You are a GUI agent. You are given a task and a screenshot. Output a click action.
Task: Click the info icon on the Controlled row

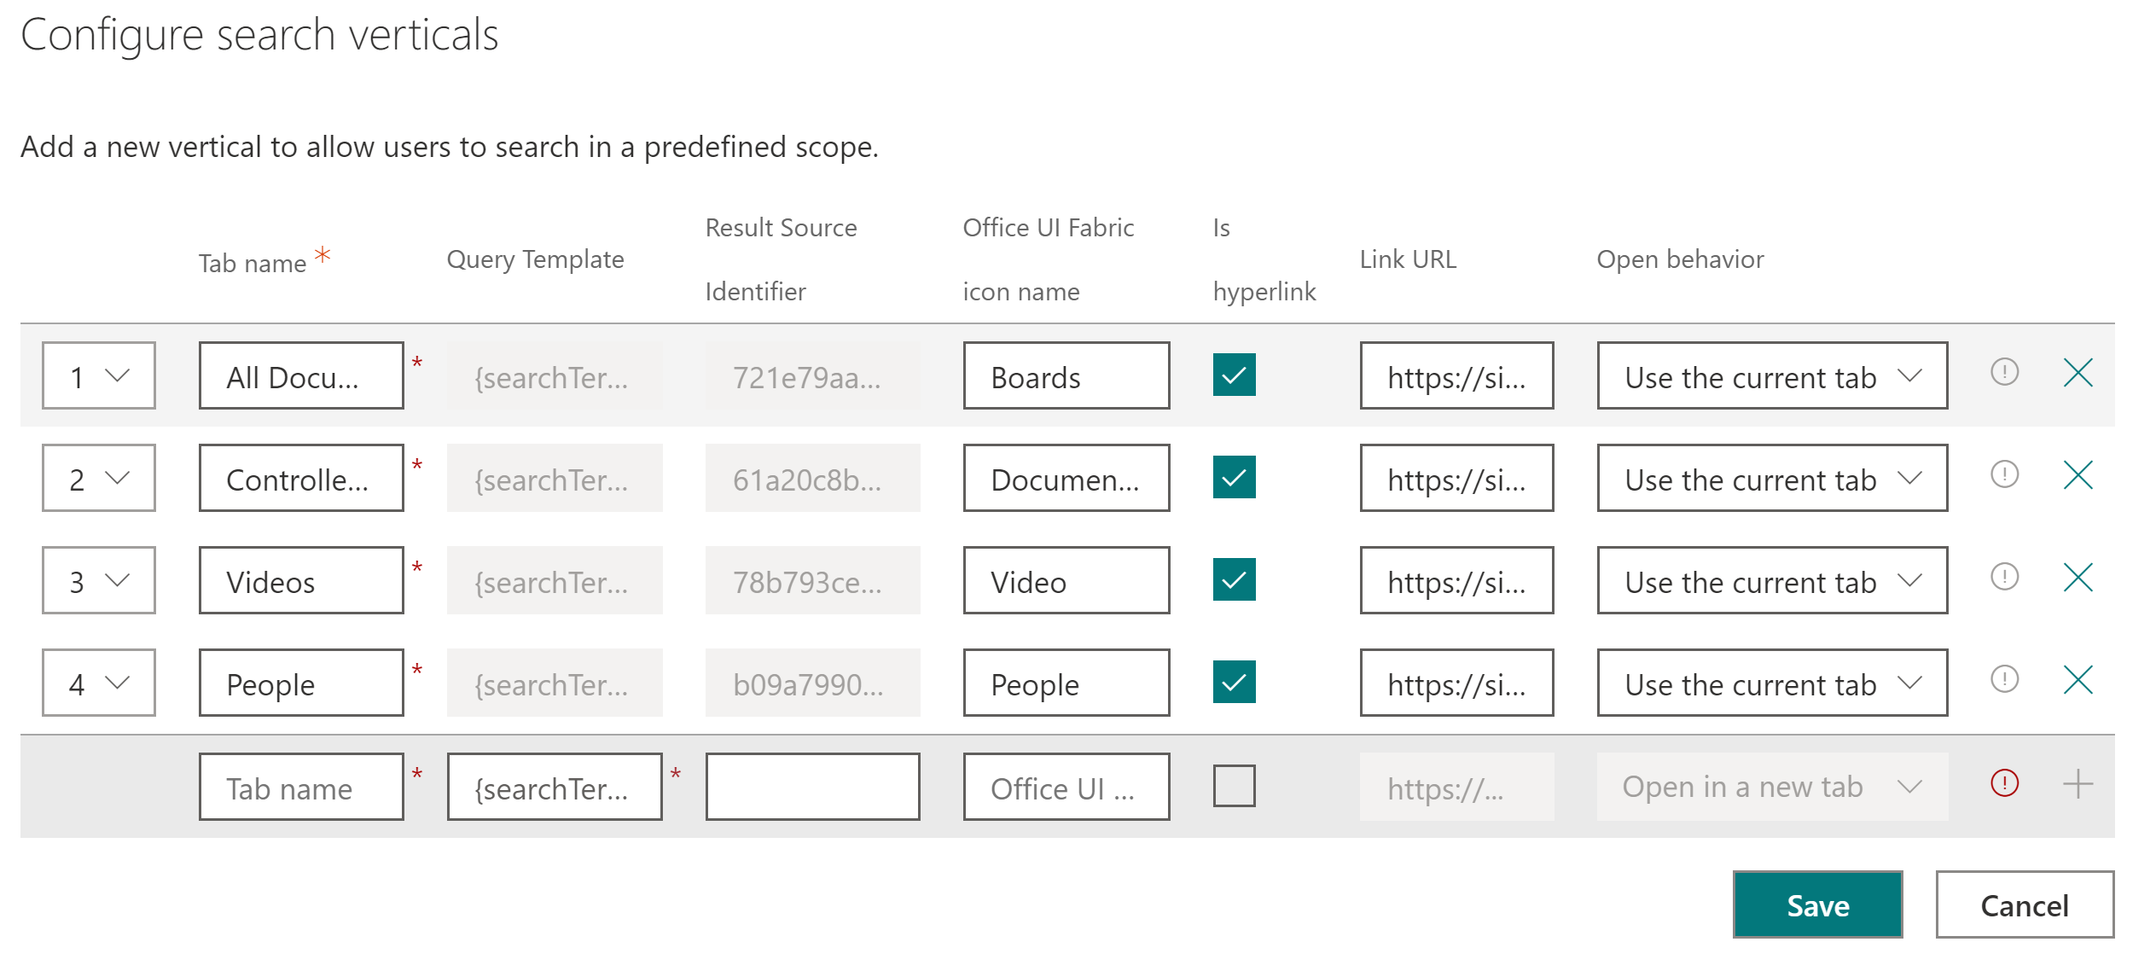point(2003,474)
